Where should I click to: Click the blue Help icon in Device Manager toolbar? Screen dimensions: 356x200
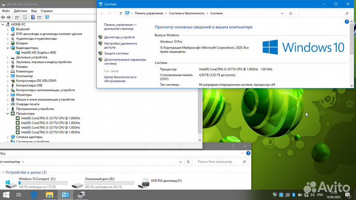pyautogui.click(x=33, y=17)
